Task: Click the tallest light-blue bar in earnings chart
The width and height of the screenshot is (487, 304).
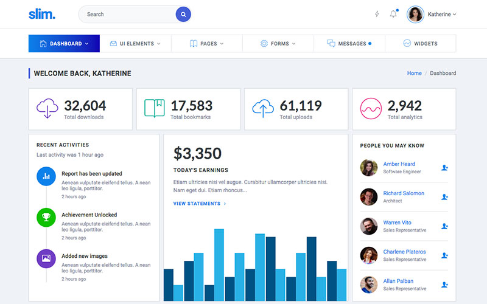Action: coord(219,265)
